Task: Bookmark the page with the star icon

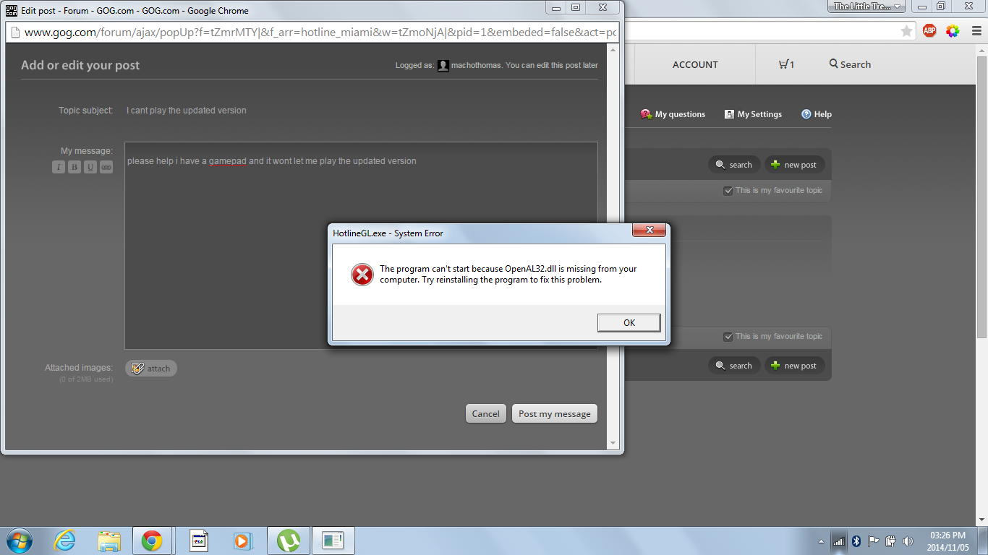Action: pos(906,31)
